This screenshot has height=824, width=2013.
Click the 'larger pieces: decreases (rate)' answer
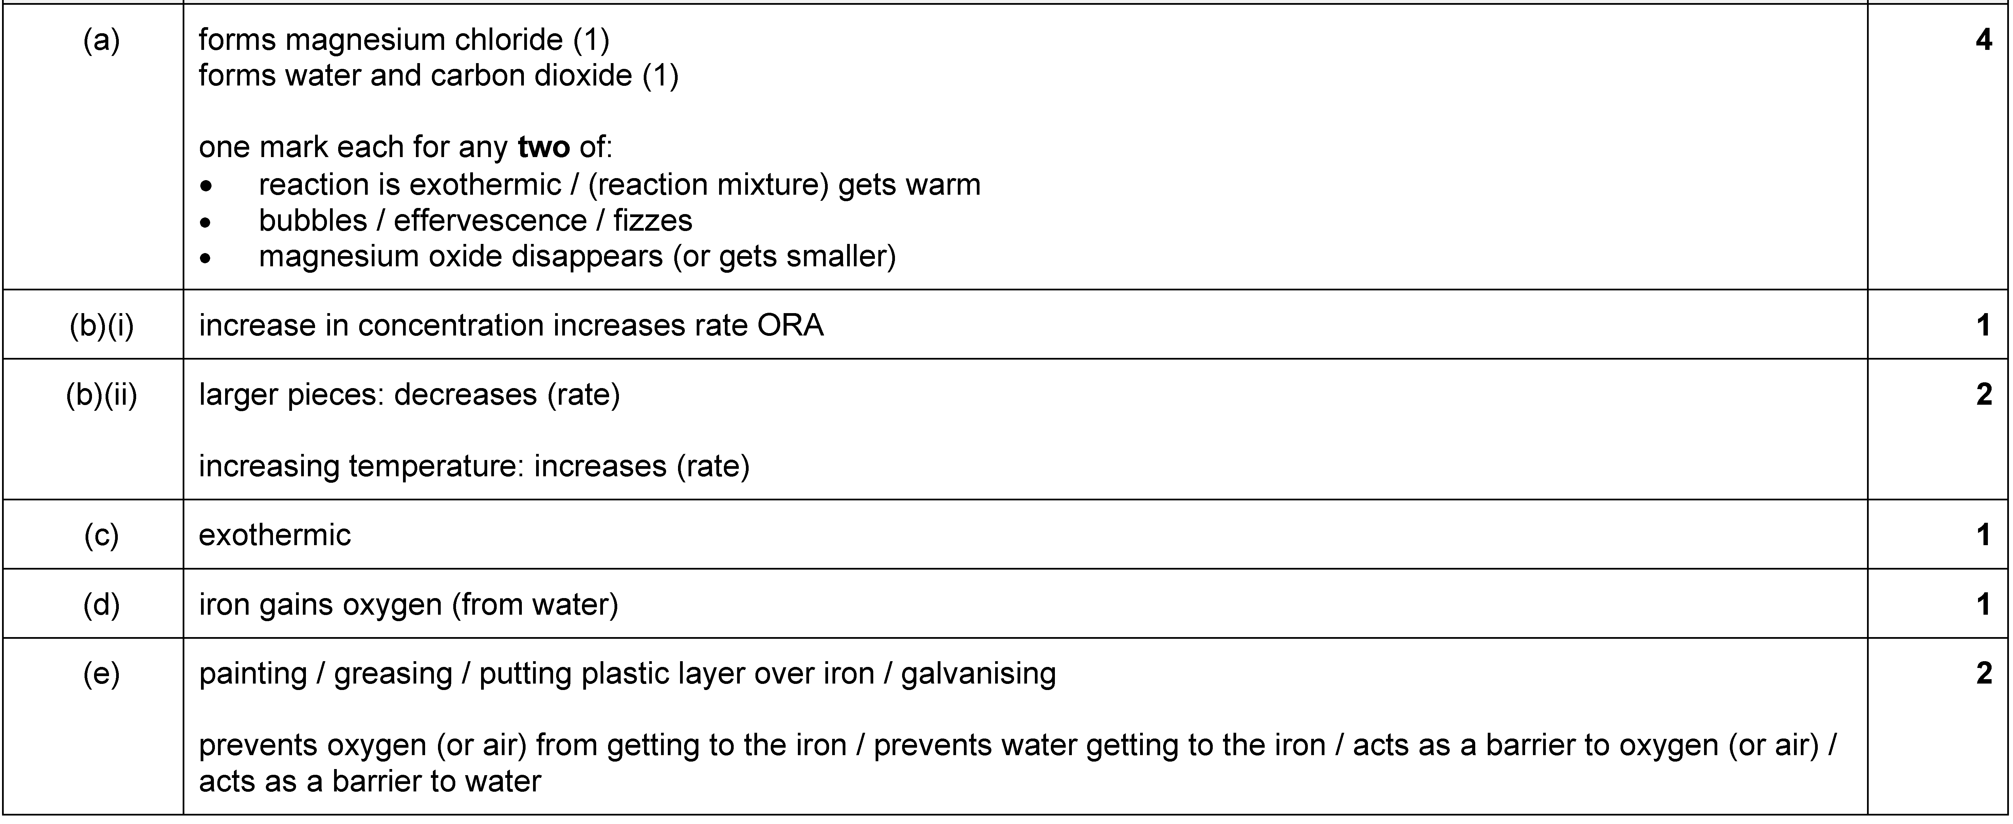pyautogui.click(x=409, y=395)
